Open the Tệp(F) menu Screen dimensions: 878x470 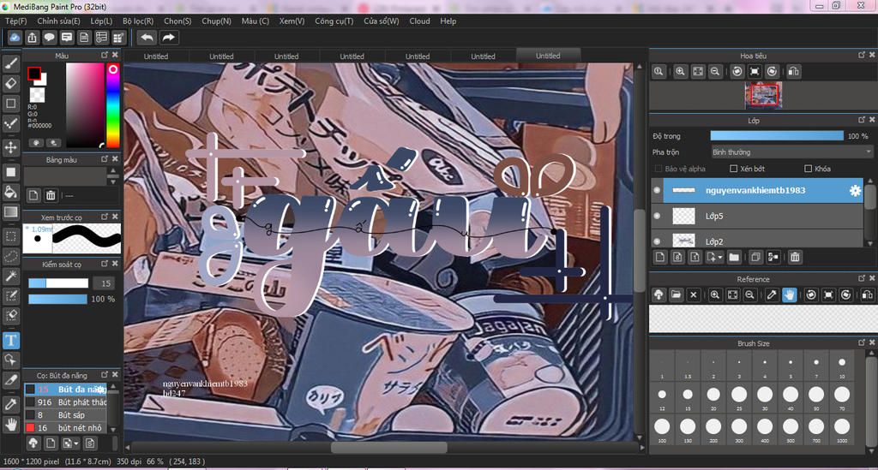click(15, 21)
